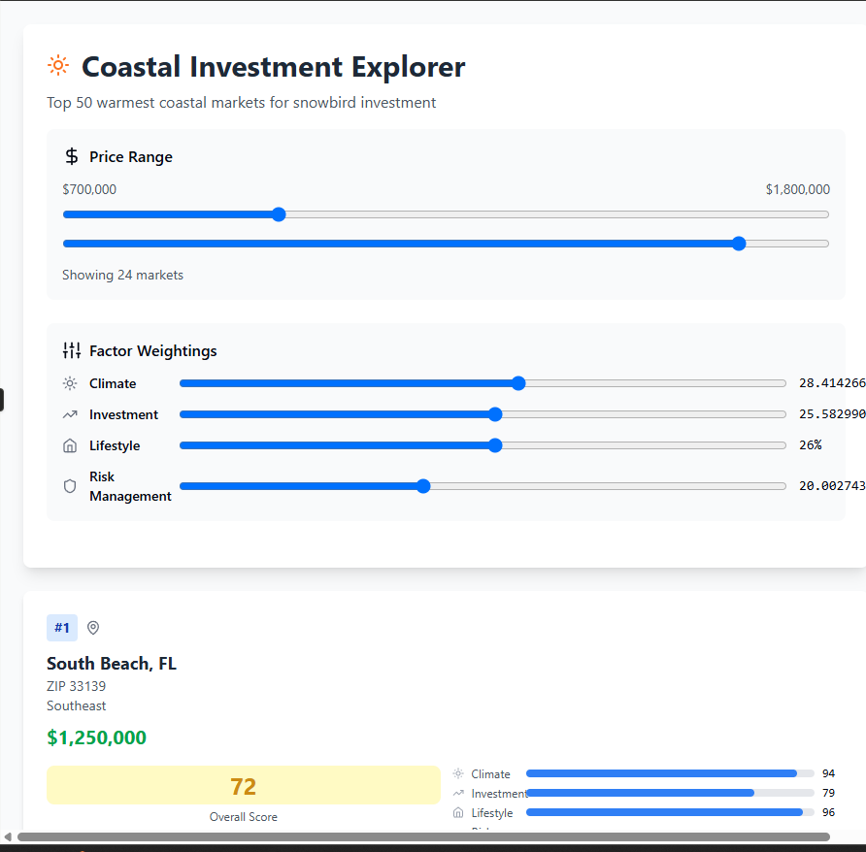This screenshot has height=852, width=866.
Task: Click the Factor Weightings sliders icon
Action: [72, 350]
